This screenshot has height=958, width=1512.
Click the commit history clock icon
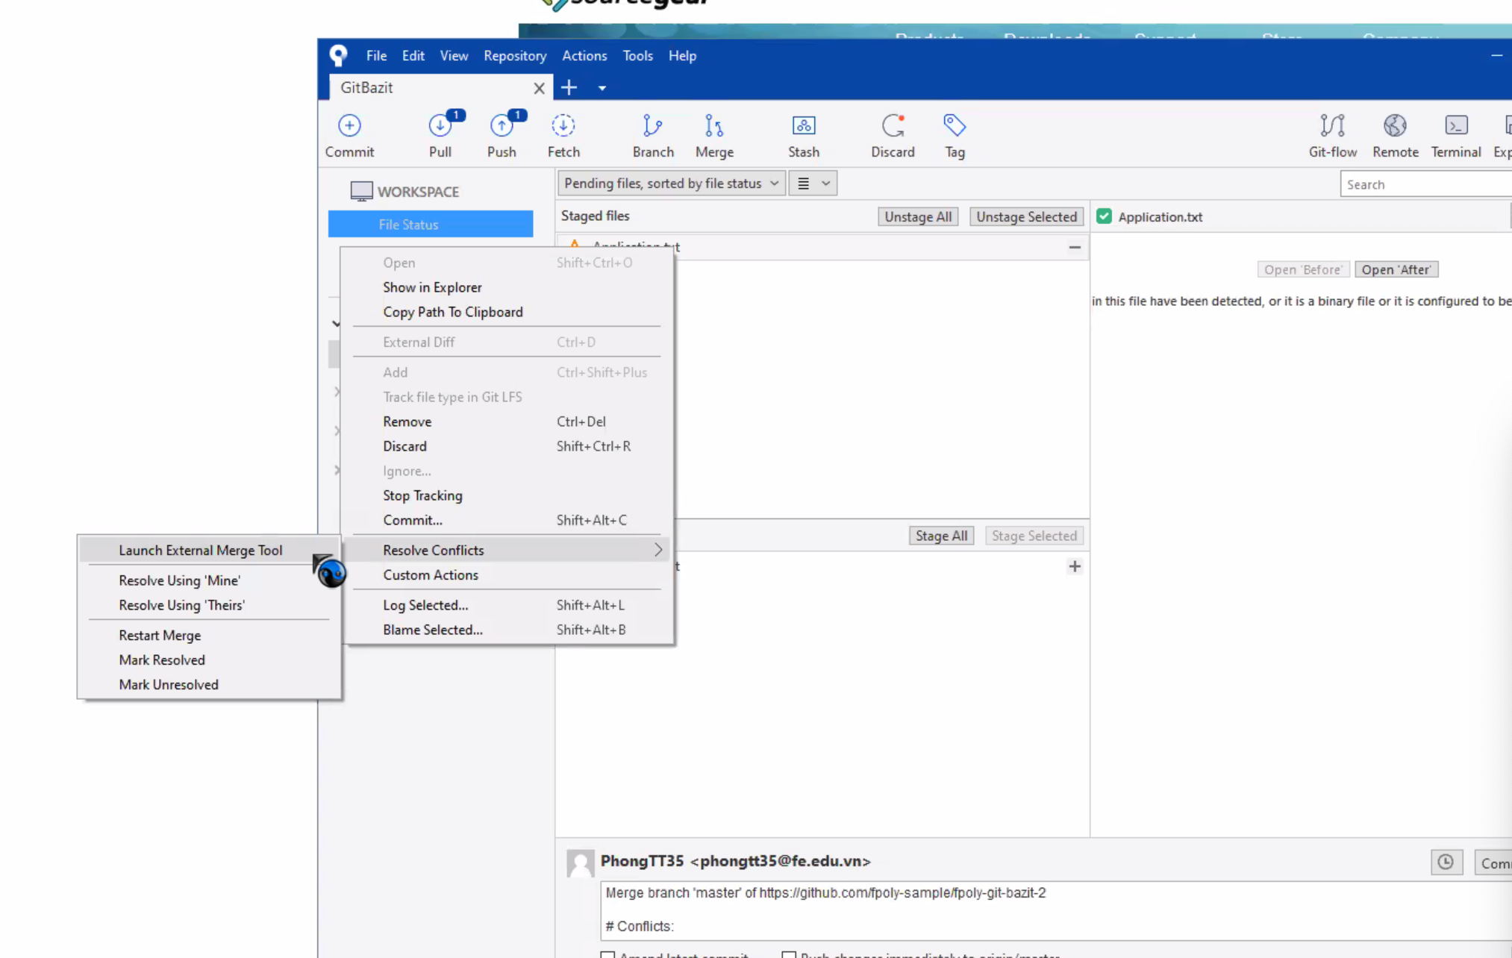1446,862
